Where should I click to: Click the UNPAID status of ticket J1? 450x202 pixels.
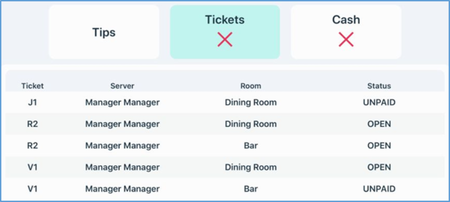click(x=379, y=102)
